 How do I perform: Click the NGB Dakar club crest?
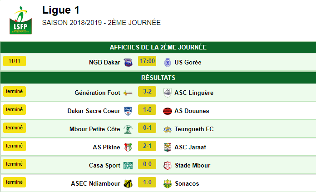128,63
